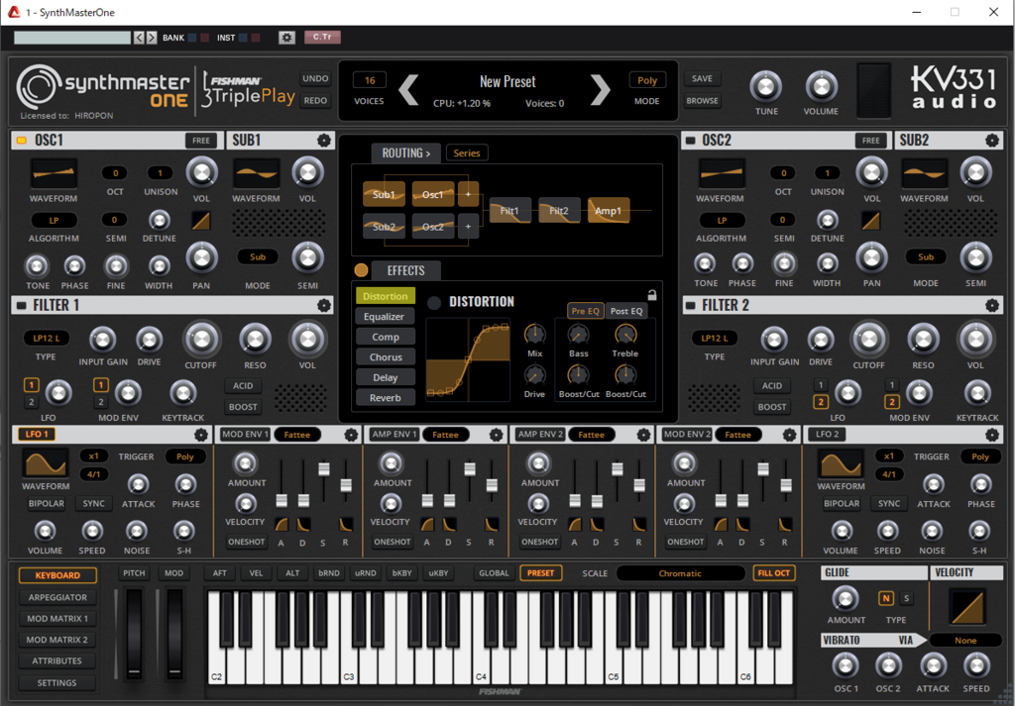Click the VOICES count field showing 16
This screenshot has width=1015, height=706.
[370, 80]
